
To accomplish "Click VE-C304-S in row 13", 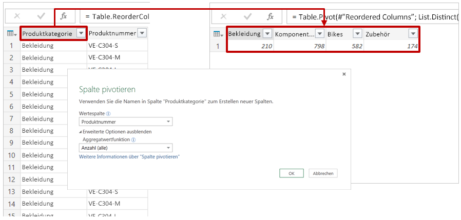I will [118, 192].
